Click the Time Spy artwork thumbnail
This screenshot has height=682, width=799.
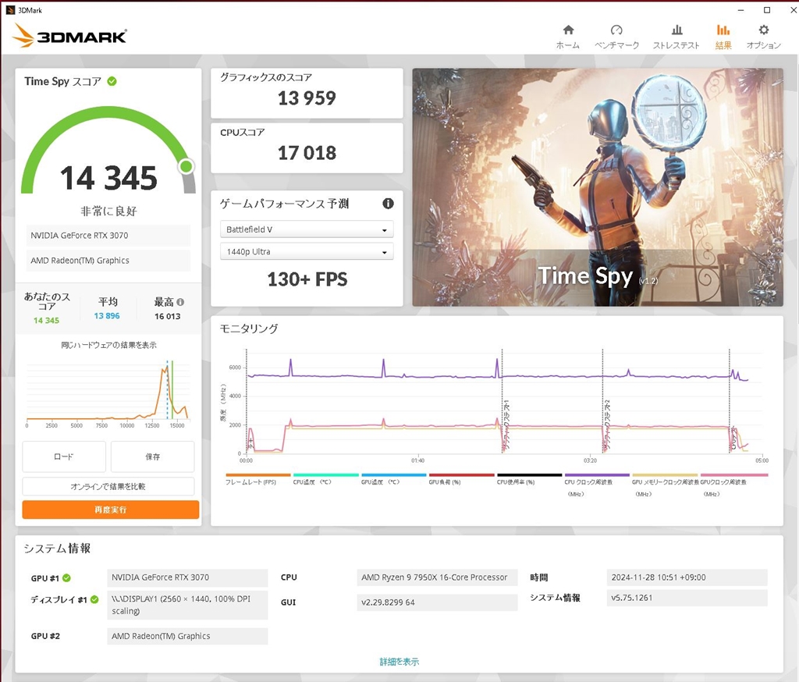pos(598,187)
